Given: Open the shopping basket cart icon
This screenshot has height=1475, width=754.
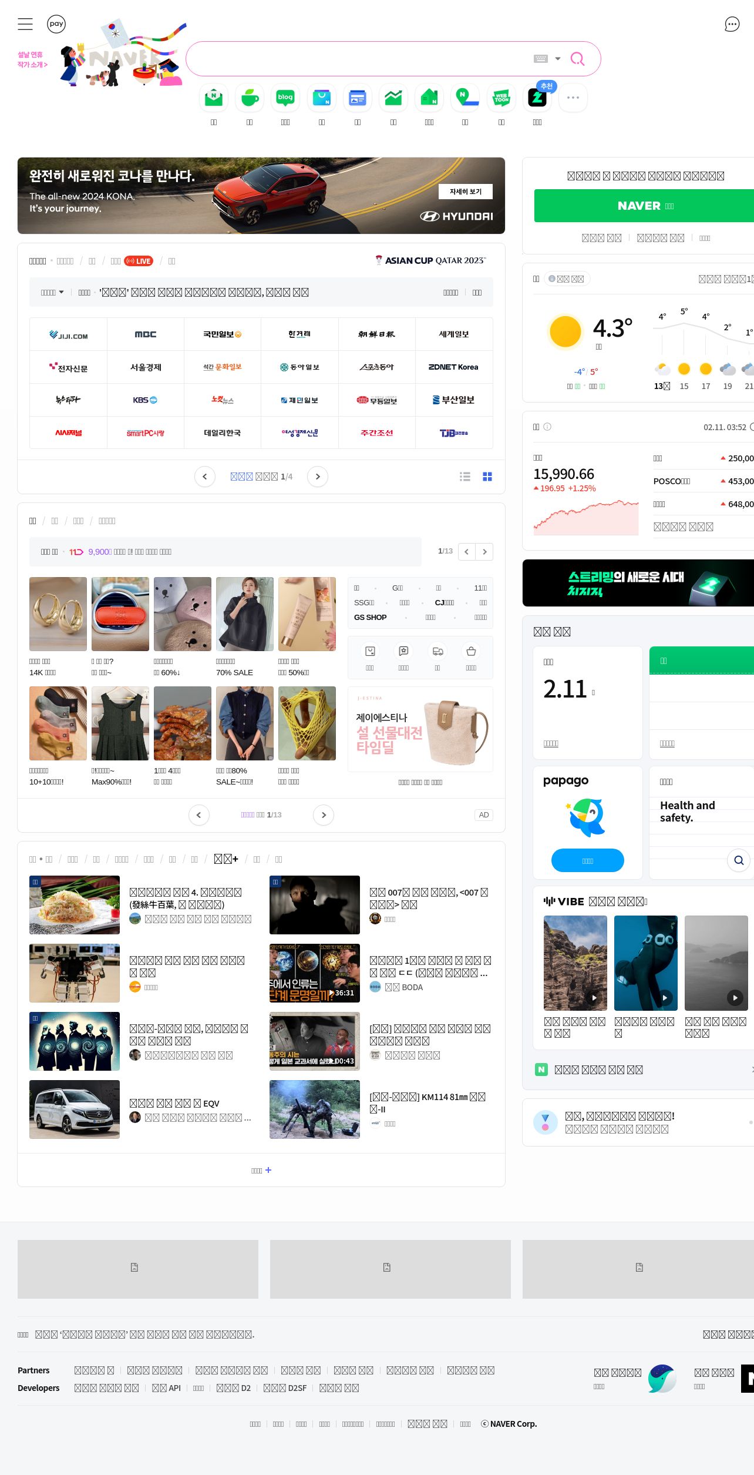Looking at the screenshot, I should 471,651.
